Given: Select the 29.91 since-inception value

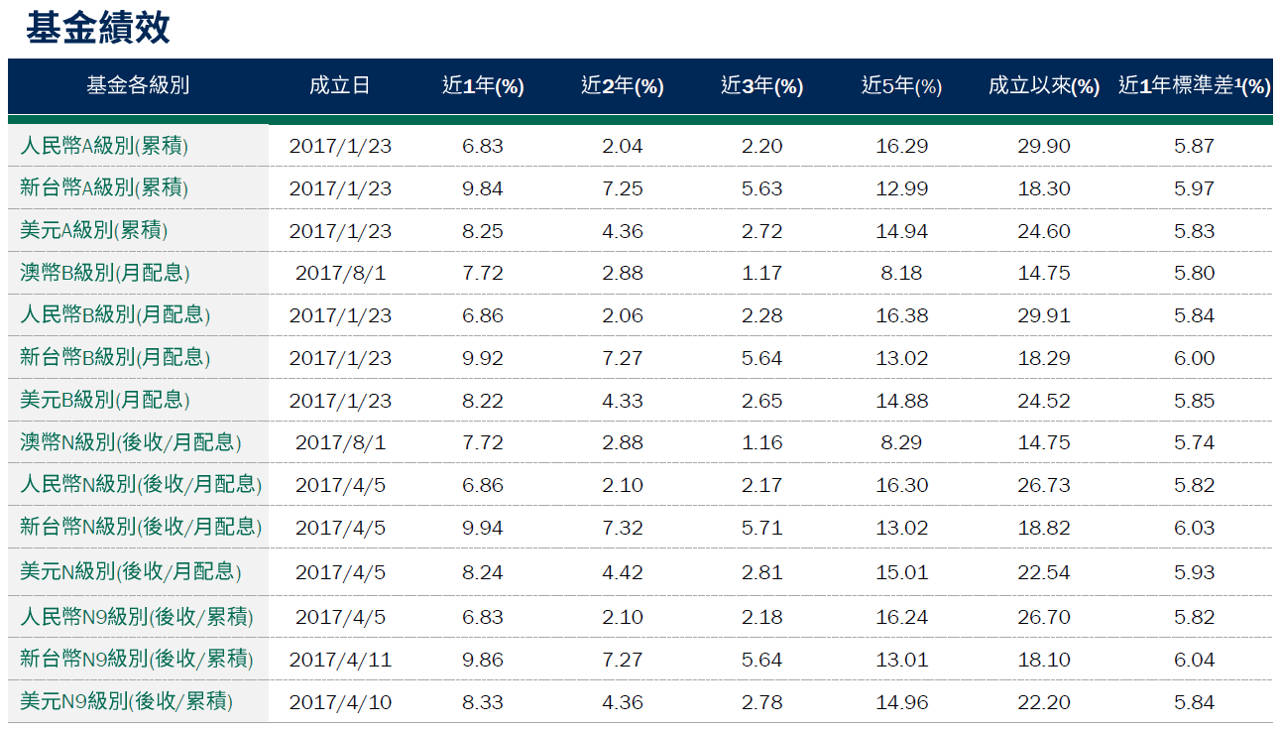Looking at the screenshot, I should tap(1044, 315).
